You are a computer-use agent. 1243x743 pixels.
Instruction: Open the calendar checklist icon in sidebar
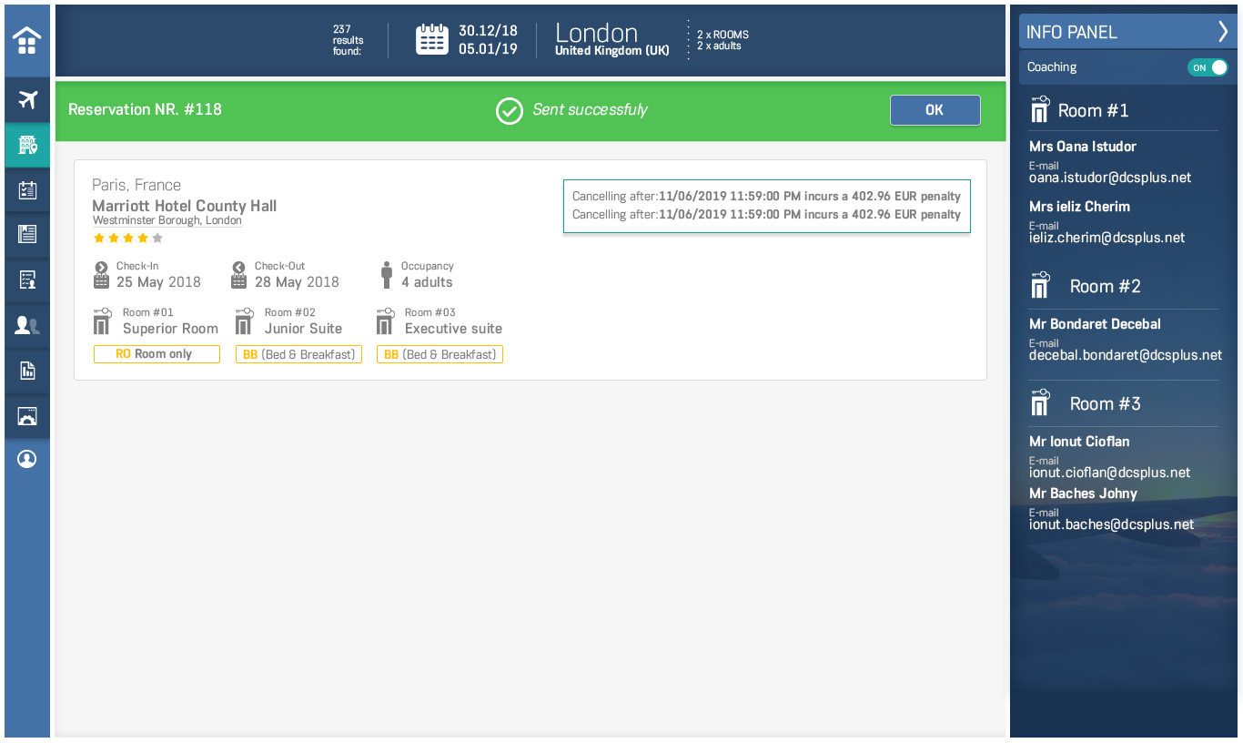tap(27, 189)
